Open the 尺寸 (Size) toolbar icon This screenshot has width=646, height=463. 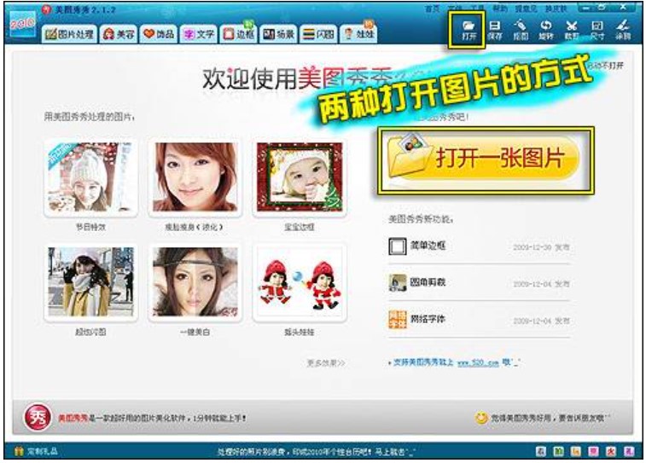pyautogui.click(x=597, y=30)
